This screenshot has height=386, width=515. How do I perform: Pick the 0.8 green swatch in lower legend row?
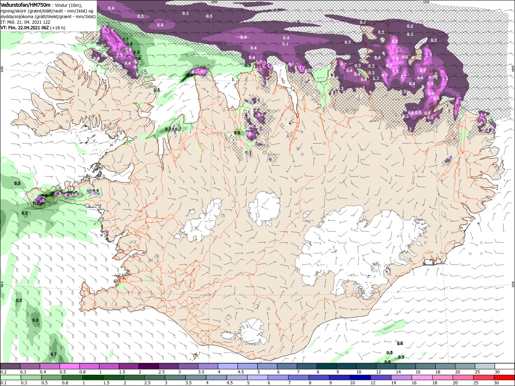(x=72, y=378)
